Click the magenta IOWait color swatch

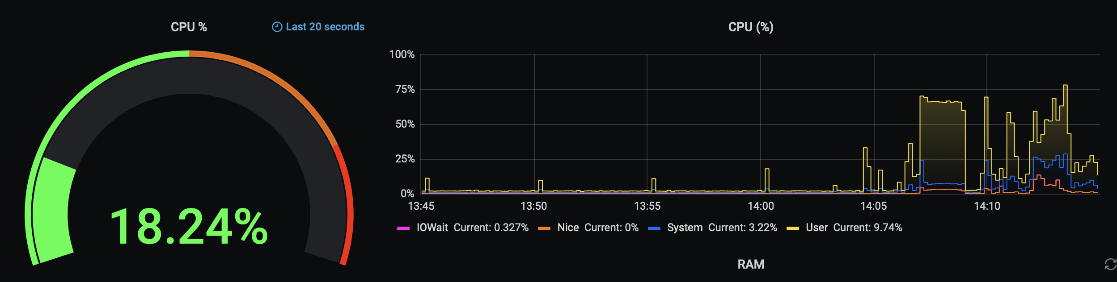click(403, 228)
